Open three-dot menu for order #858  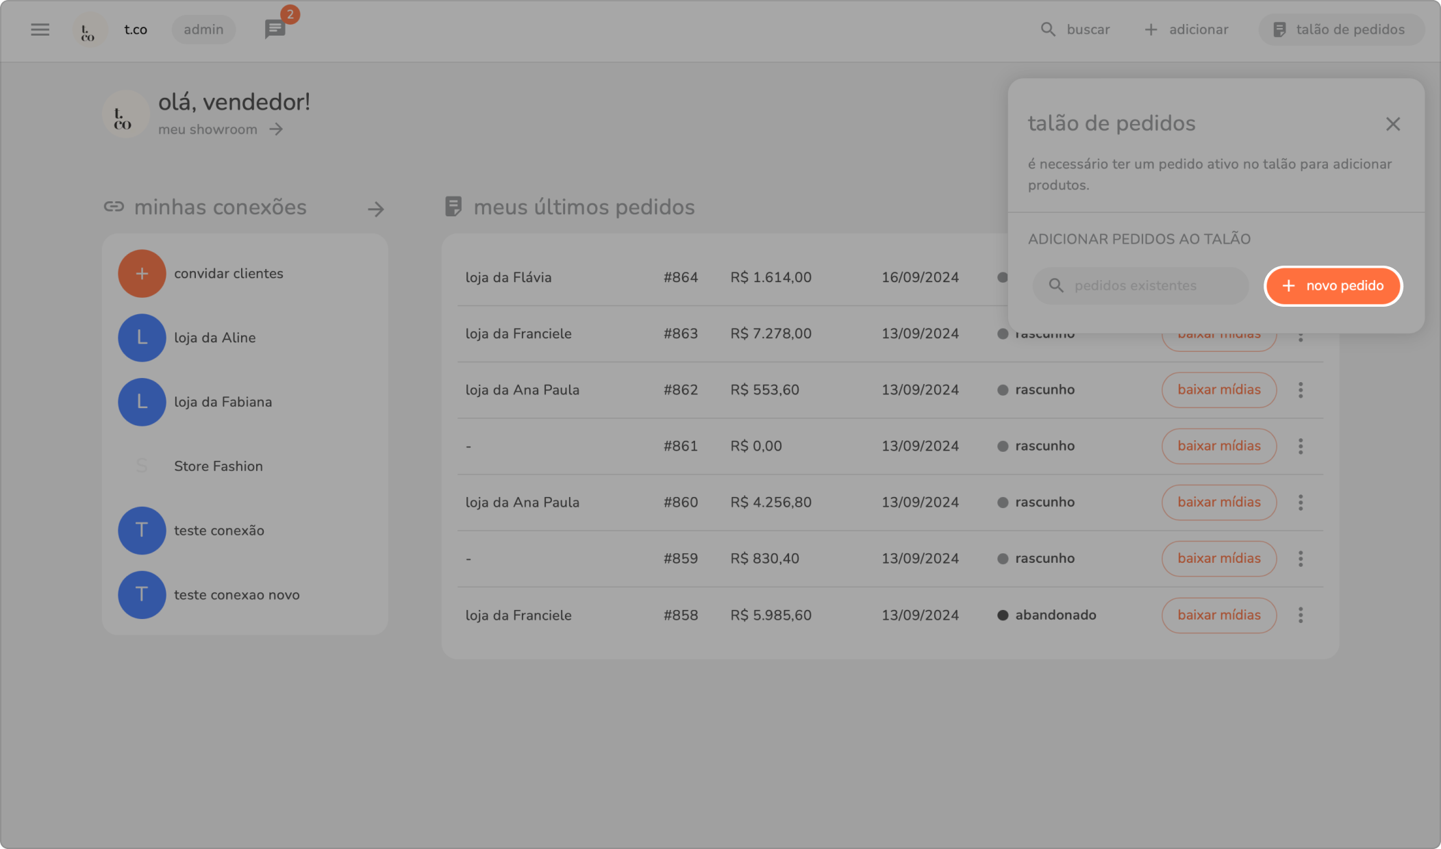click(x=1300, y=615)
